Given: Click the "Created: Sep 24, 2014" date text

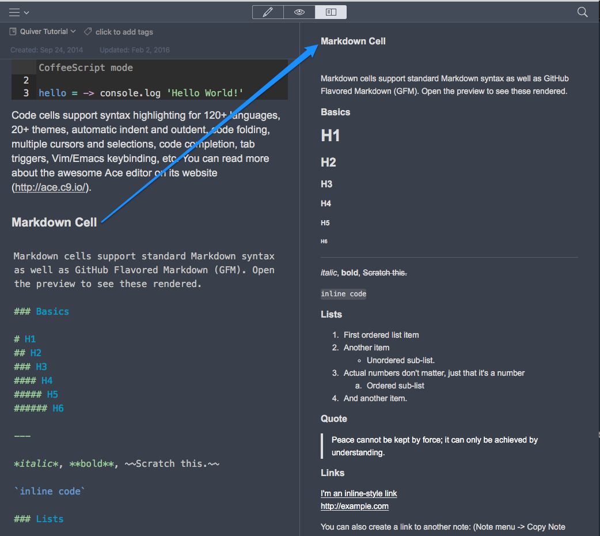Looking at the screenshot, I should pyautogui.click(x=47, y=50).
